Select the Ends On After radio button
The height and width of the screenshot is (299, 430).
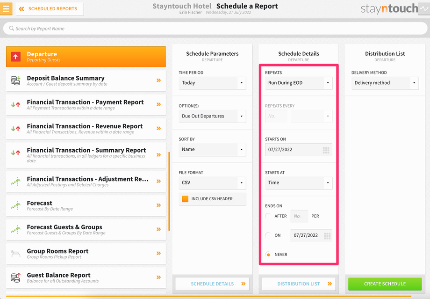coord(268,216)
